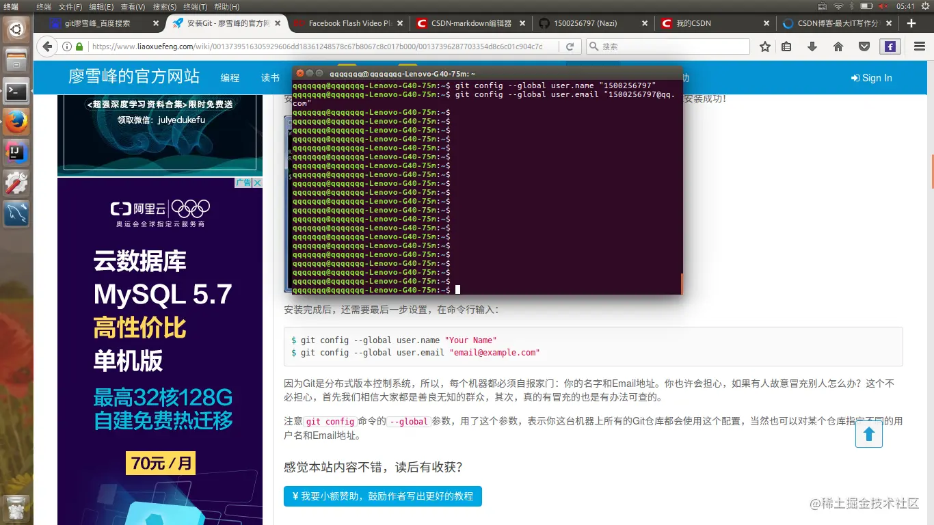The image size is (934, 525).
Task: Click the clock showing 05:41
Action: [x=905, y=6]
